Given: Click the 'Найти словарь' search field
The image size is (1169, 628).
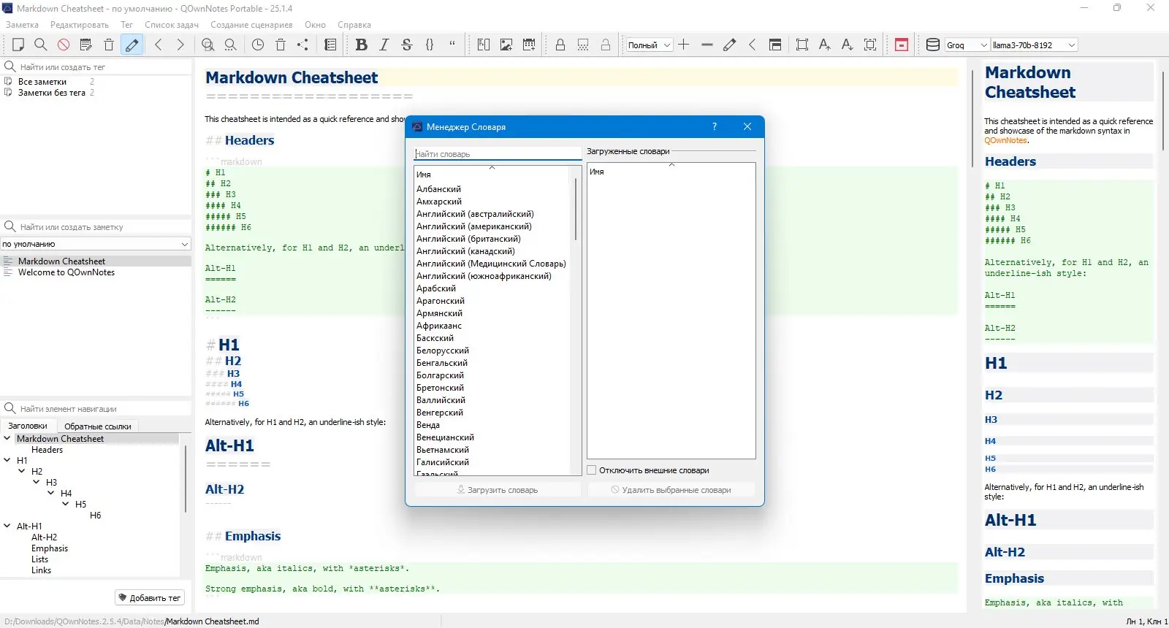Looking at the screenshot, I should point(497,154).
